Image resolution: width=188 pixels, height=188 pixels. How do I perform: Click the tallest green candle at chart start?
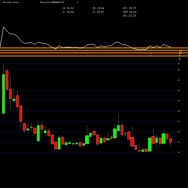3,94
